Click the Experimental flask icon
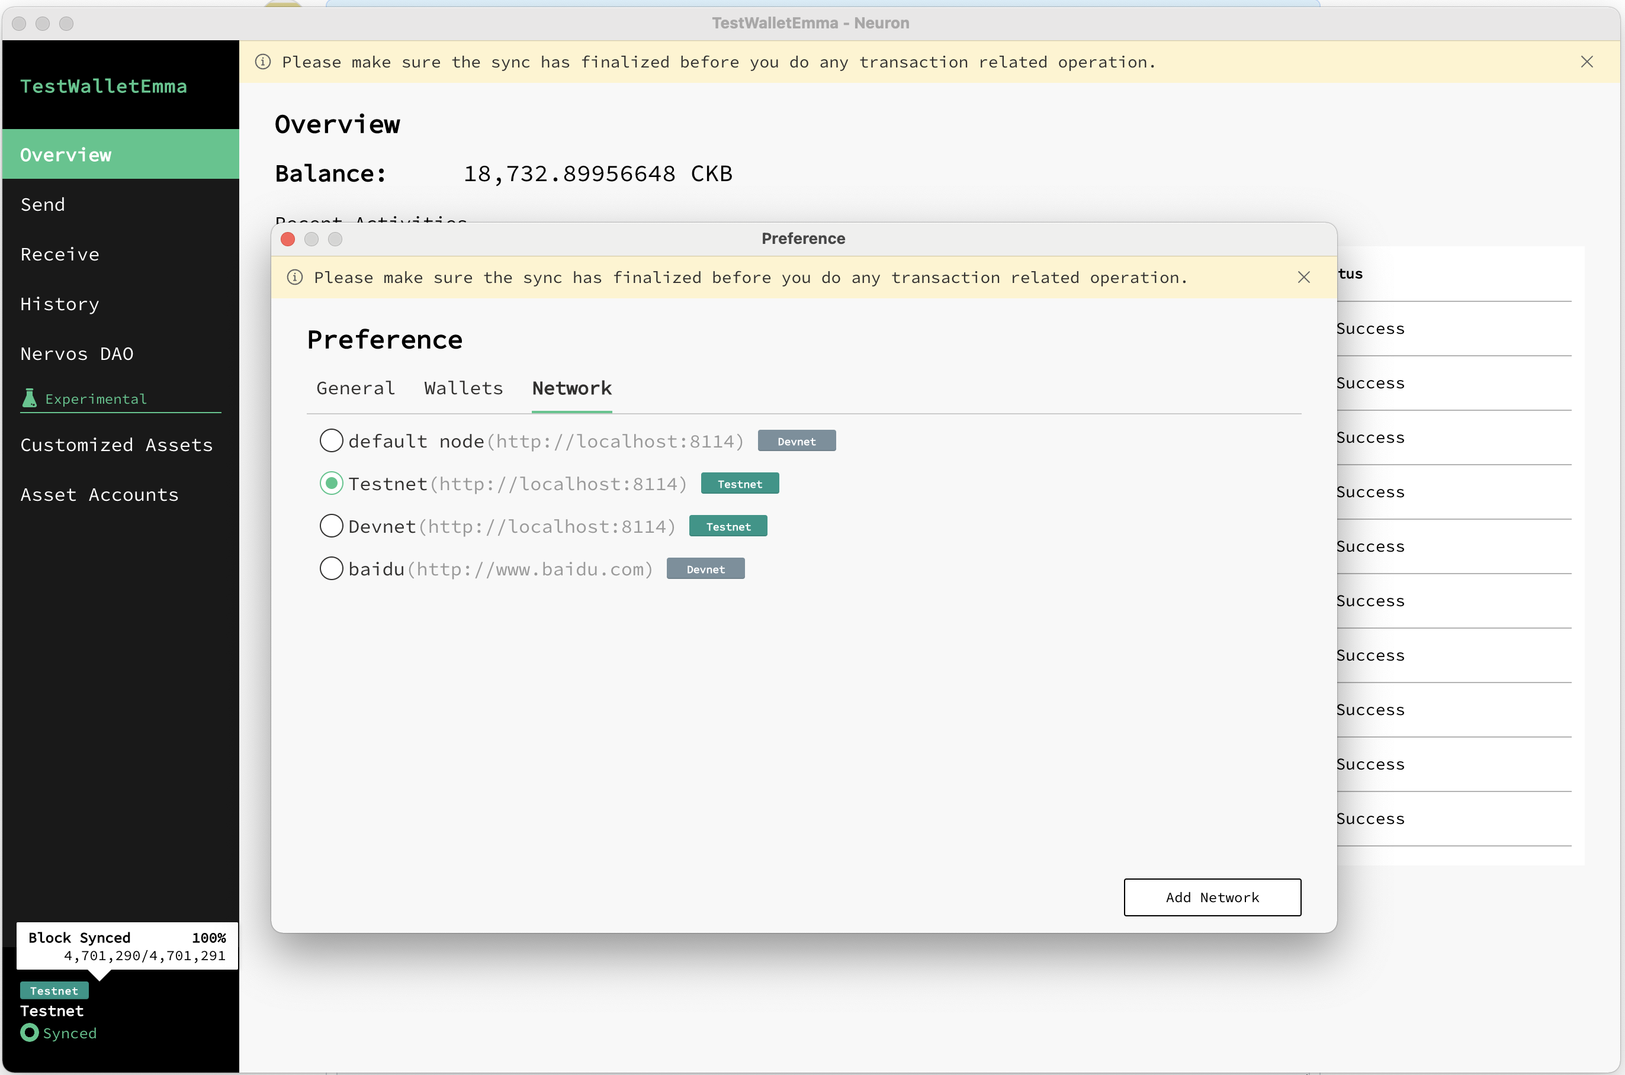 pos(30,398)
